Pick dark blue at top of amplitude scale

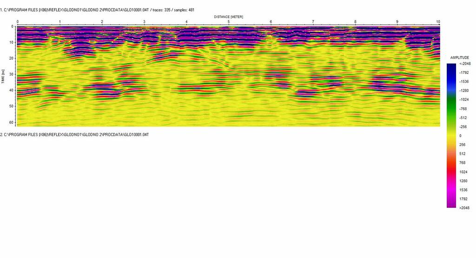[x=451, y=67]
